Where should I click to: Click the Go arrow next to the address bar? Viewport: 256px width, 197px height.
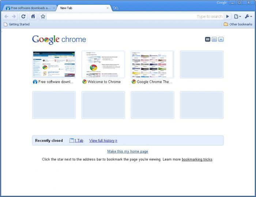(x=227, y=16)
